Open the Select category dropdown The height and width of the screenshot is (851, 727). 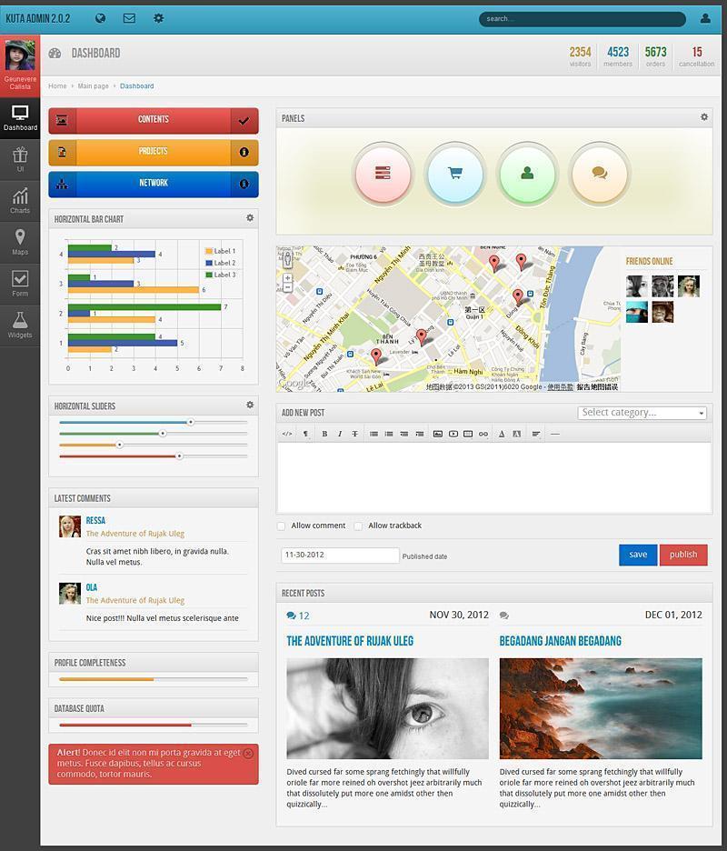642,413
